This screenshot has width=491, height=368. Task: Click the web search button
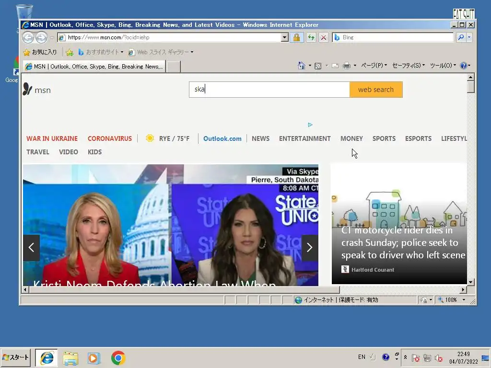click(376, 90)
